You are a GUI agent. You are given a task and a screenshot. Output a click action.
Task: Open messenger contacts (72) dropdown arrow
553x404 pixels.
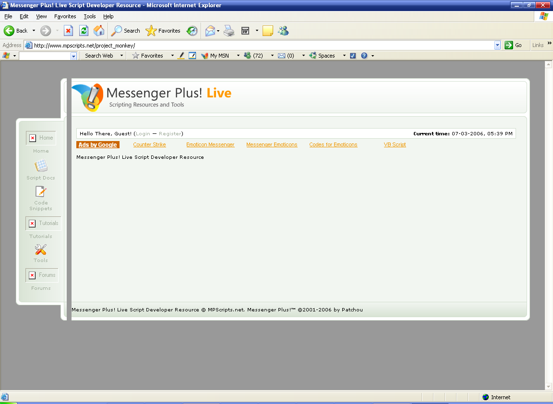click(x=272, y=56)
